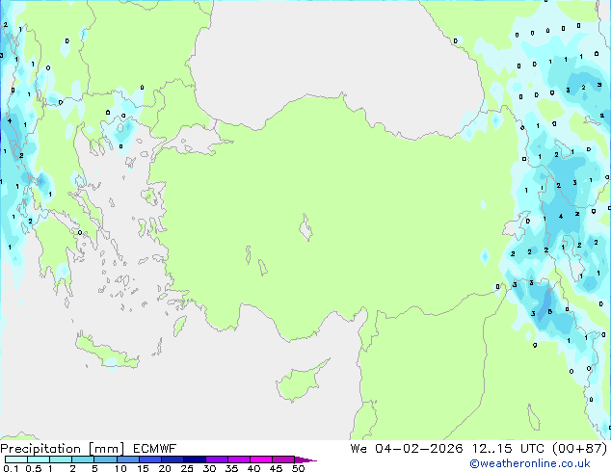Click the 1–2 mm legend color swatch
Viewport: 611px width, 472px height.
click(61, 459)
